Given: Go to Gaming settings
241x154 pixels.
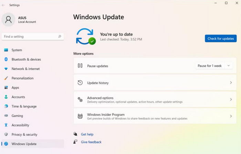Looking at the screenshot, I should tap(33, 116).
